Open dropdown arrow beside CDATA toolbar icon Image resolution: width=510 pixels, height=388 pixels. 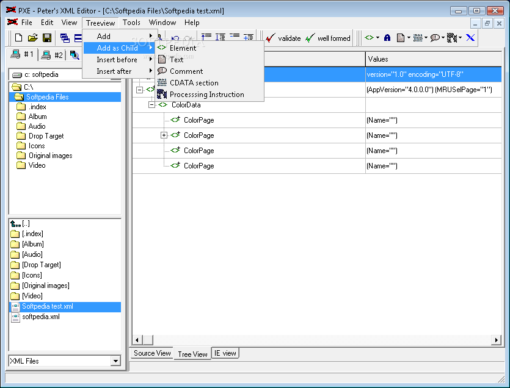426,38
